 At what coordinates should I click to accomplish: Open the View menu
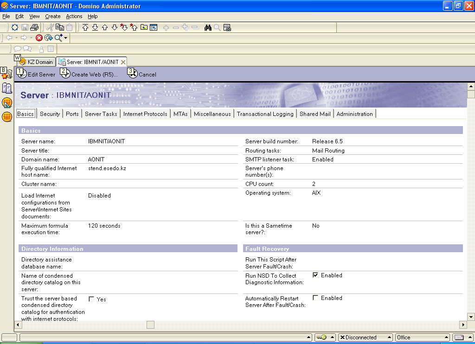(34, 16)
